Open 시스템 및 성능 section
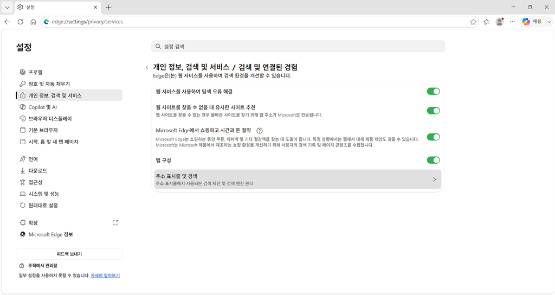 (x=69, y=194)
